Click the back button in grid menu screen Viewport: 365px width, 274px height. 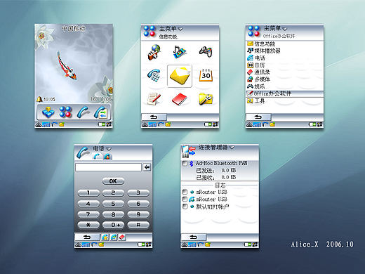tap(154, 117)
